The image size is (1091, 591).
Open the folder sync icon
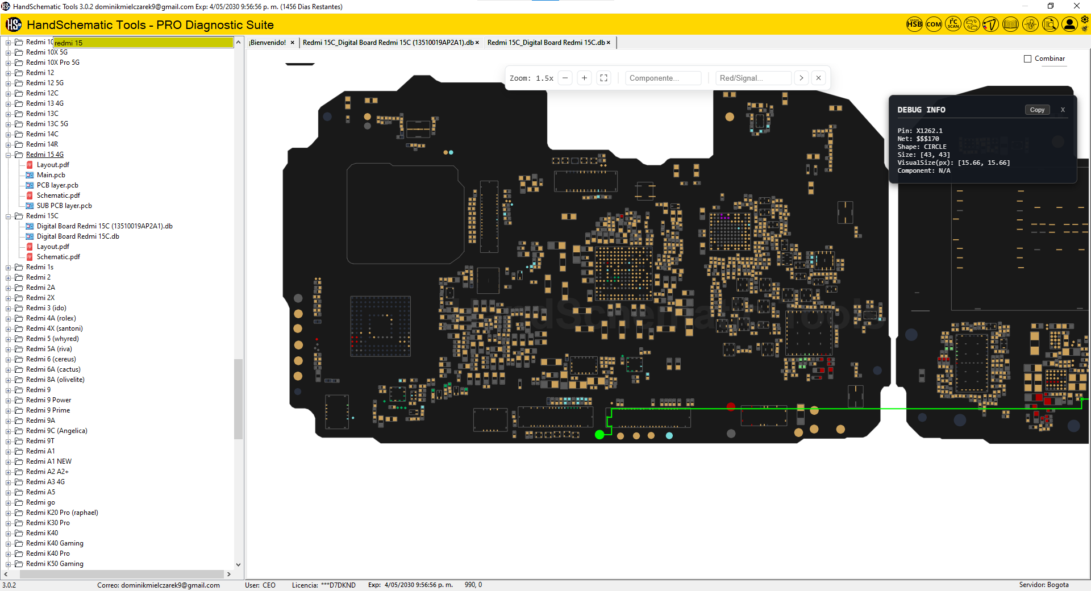[x=972, y=24]
